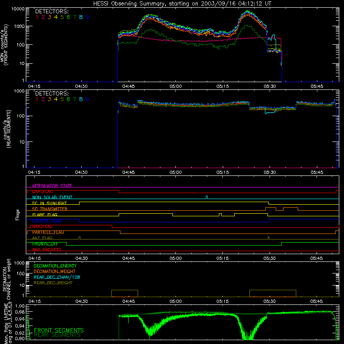Click the FRONT SEGMENTS livetime legend label
This screenshot has width=344, height=344.
(59, 330)
